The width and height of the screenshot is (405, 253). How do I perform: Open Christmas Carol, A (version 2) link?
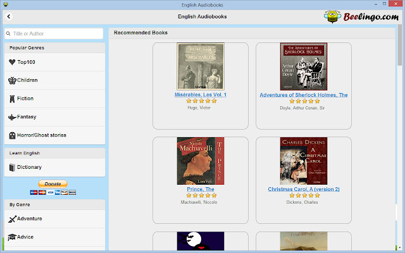304,189
